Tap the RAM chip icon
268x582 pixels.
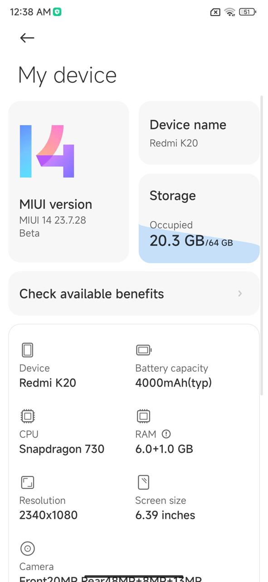click(x=144, y=416)
